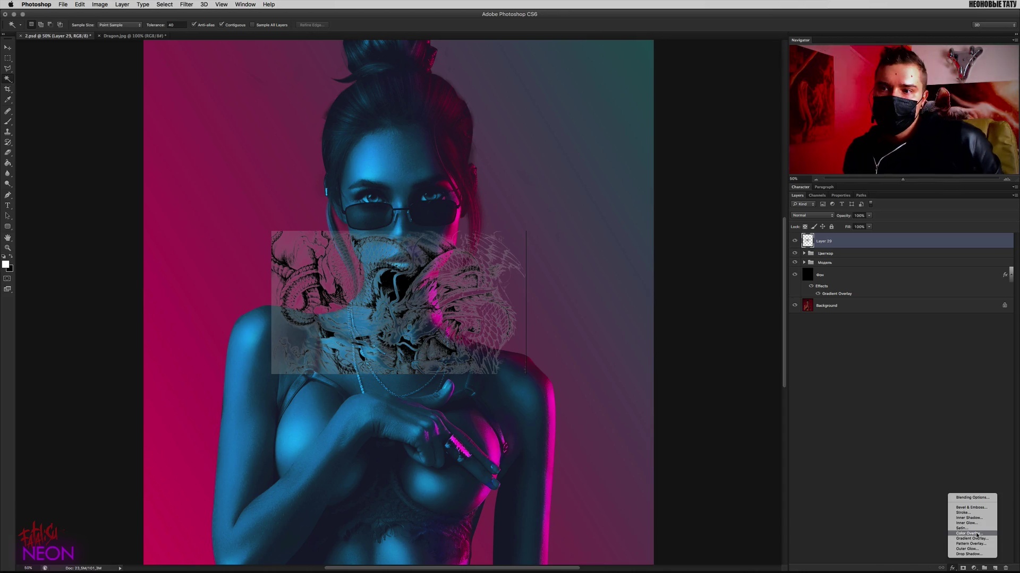Select the Paint Bucket tool
Screen dimensions: 1020x573
(7, 163)
